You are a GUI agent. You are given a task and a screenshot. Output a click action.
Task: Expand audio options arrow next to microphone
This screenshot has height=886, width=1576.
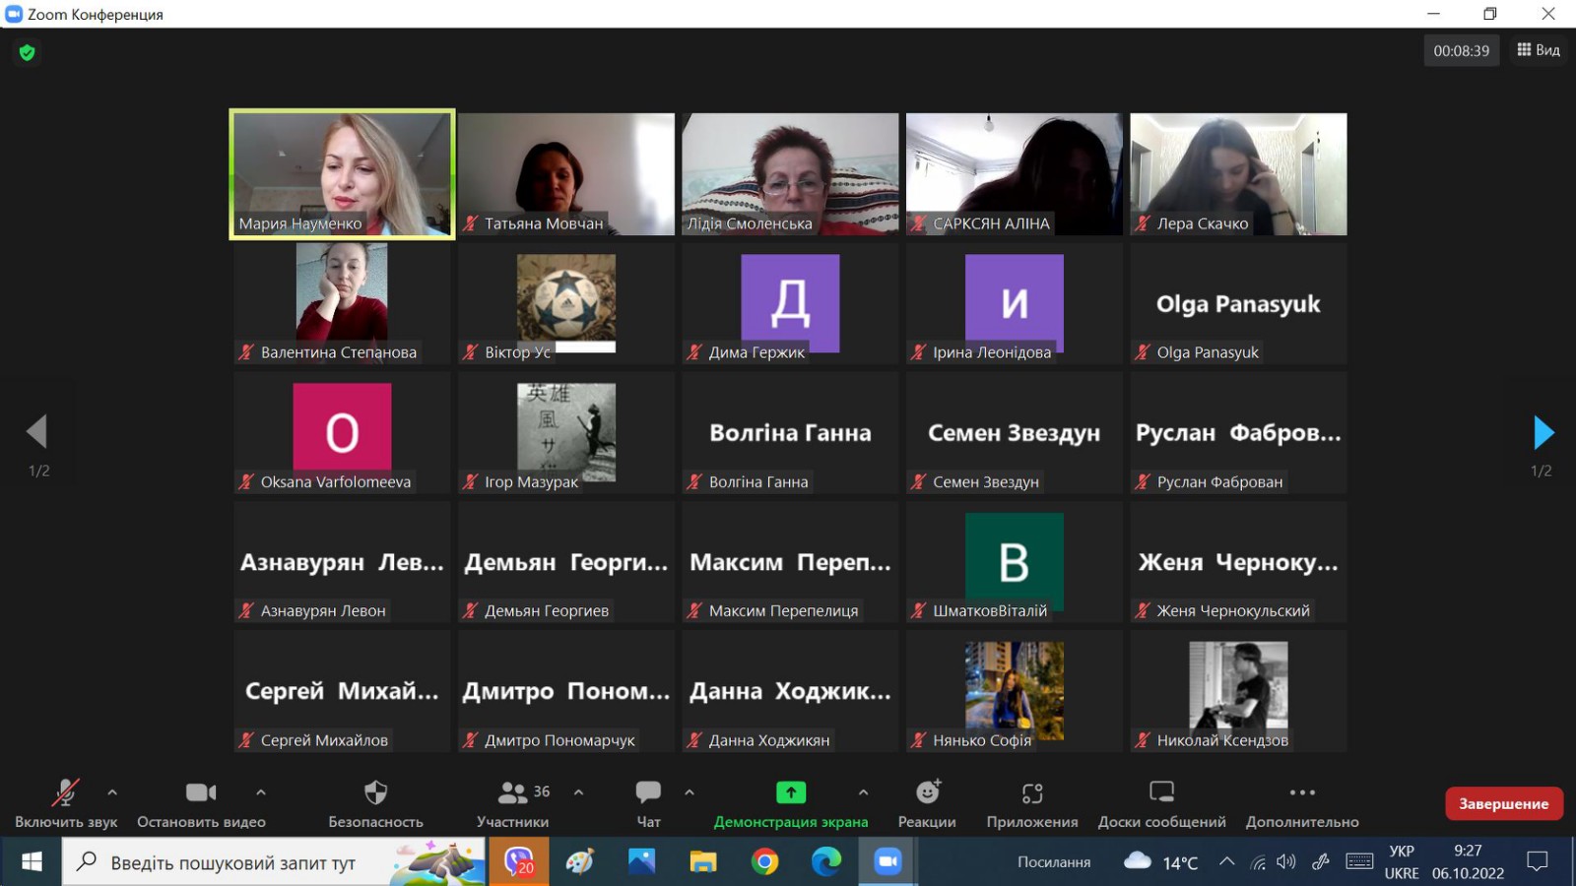point(112,791)
